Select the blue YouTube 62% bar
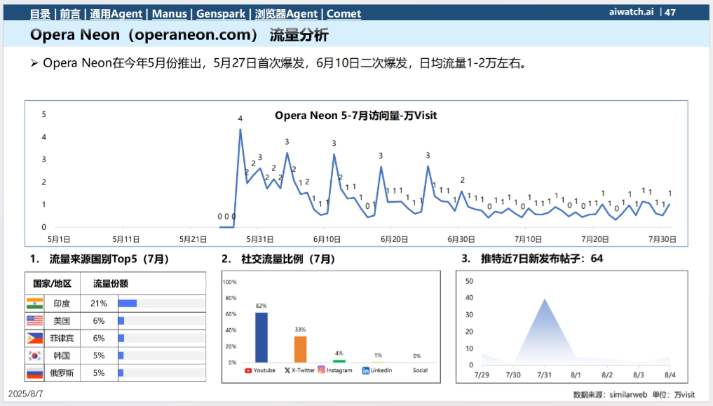This screenshot has height=406, width=713. tap(262, 337)
